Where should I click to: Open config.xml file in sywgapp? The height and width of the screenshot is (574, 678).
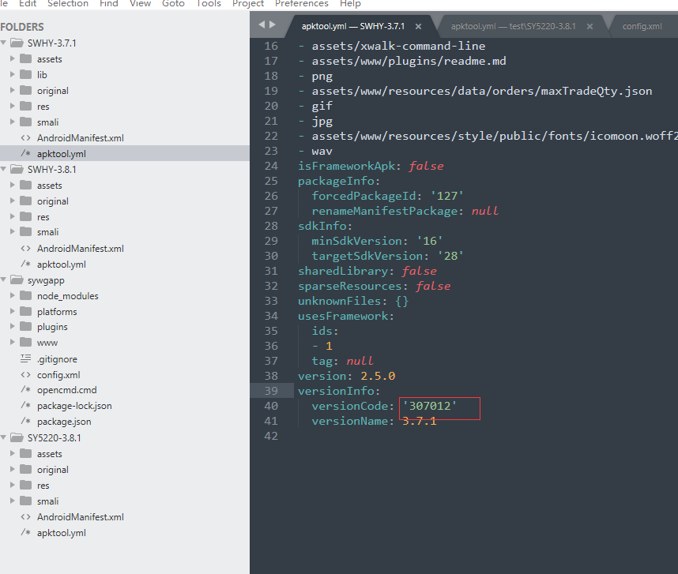pyautogui.click(x=58, y=375)
